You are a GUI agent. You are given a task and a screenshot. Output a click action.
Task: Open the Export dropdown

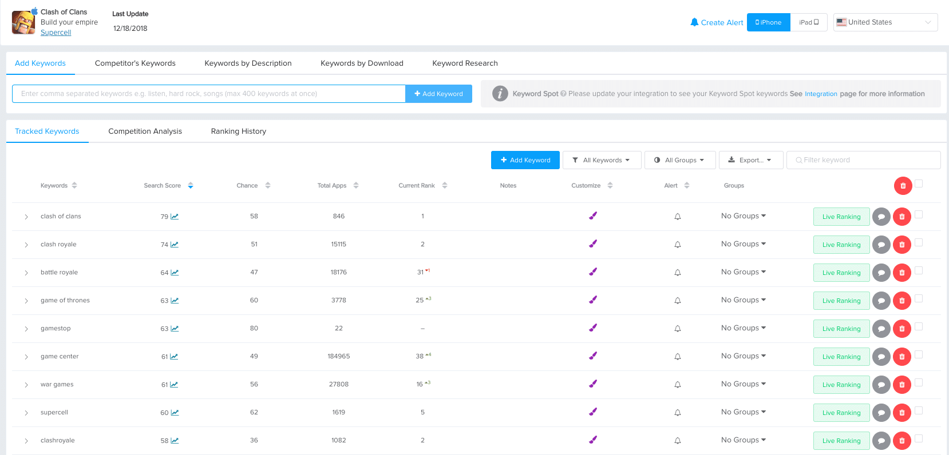[750, 160]
